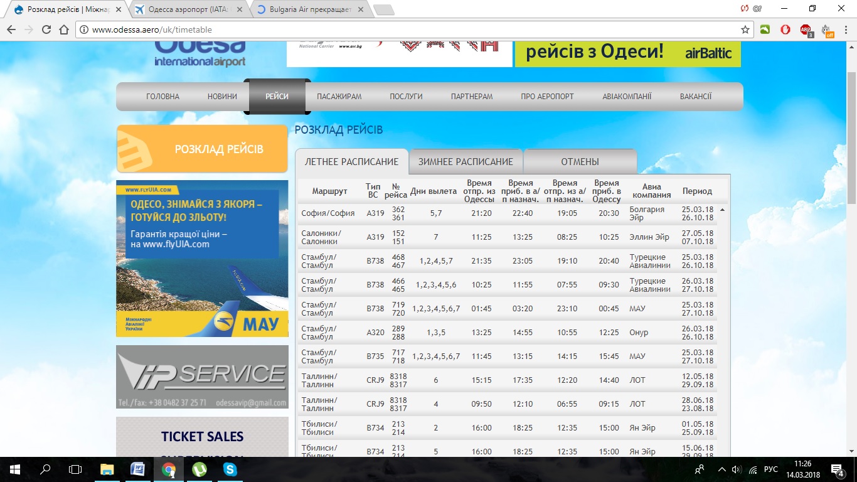The width and height of the screenshot is (857, 482).
Task: Switch input language from РУС
Action: (x=771, y=469)
